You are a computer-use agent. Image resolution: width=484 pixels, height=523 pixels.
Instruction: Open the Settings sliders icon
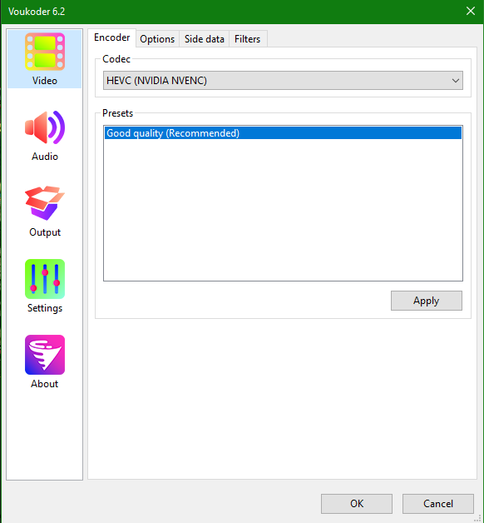click(x=45, y=279)
